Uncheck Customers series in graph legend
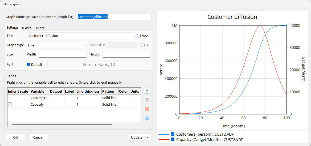 tap(173, 134)
